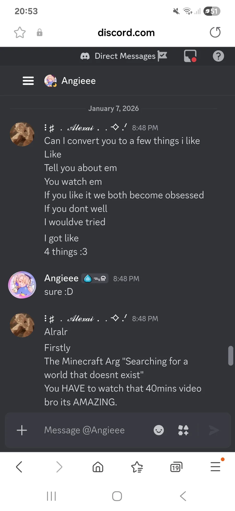235x511 pixels.
Task: Open the hamburger channel list menu
Action: tap(28, 81)
